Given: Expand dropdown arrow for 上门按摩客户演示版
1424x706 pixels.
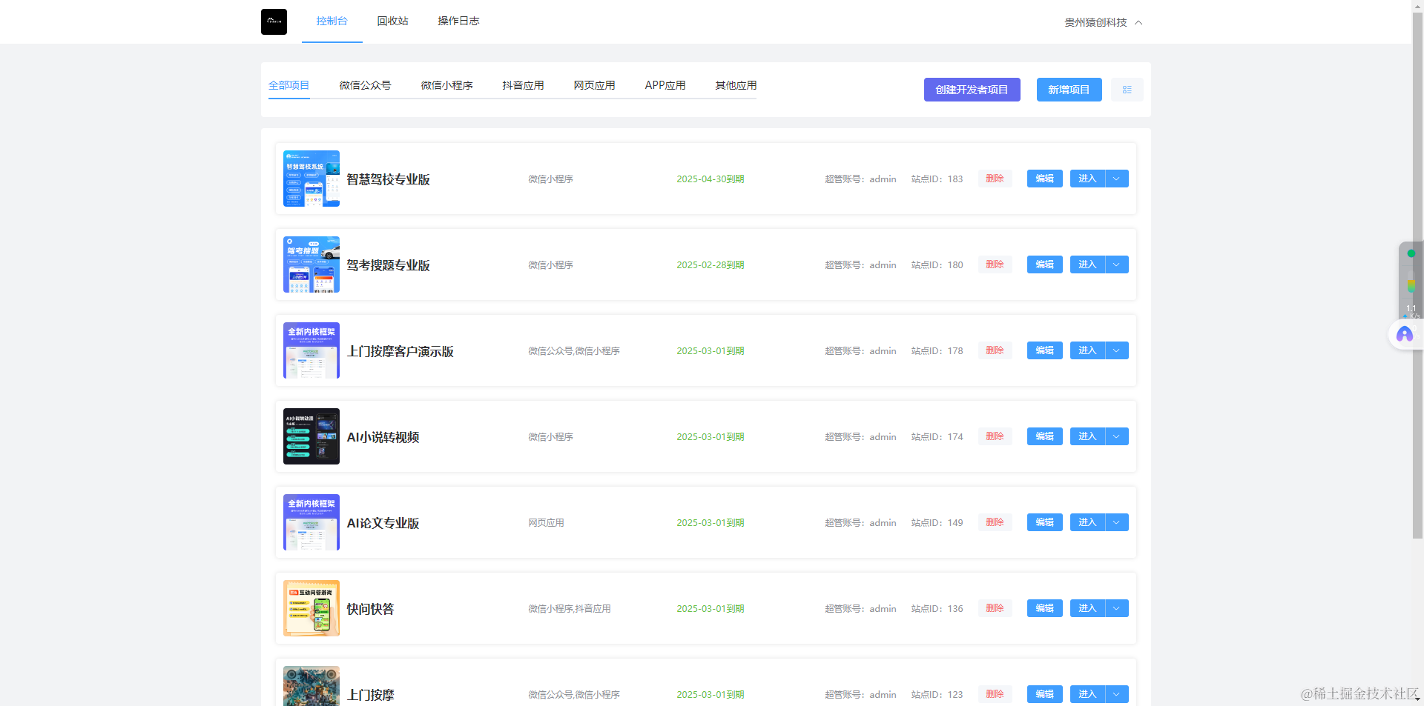Looking at the screenshot, I should point(1117,350).
